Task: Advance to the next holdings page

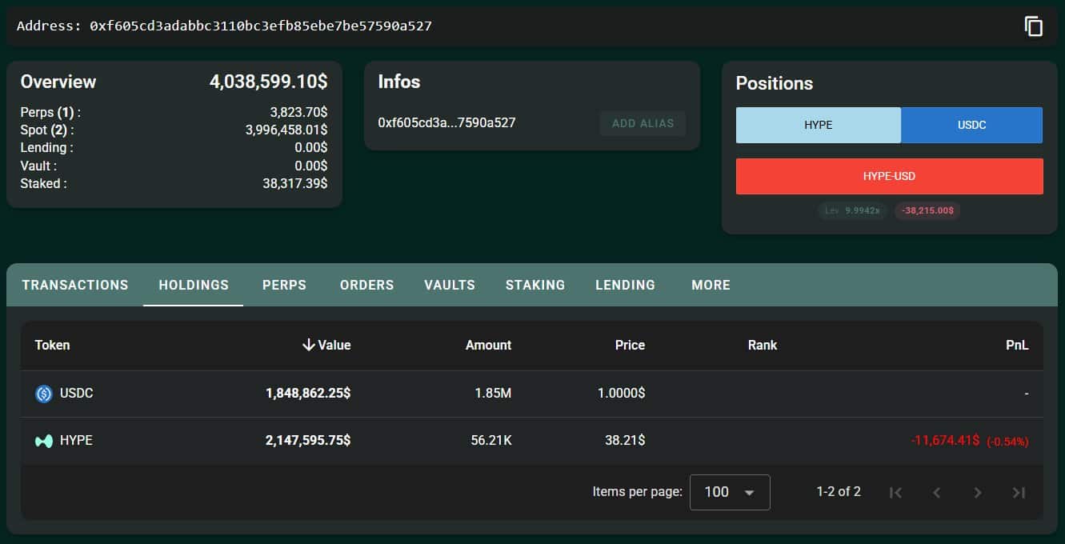Action: pos(977,493)
